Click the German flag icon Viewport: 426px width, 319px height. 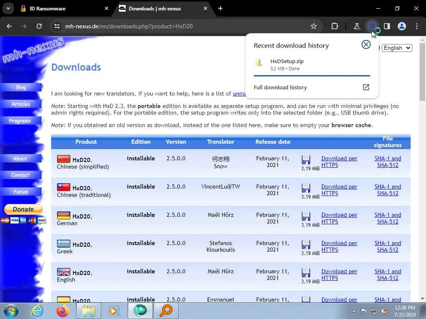tap(64, 216)
